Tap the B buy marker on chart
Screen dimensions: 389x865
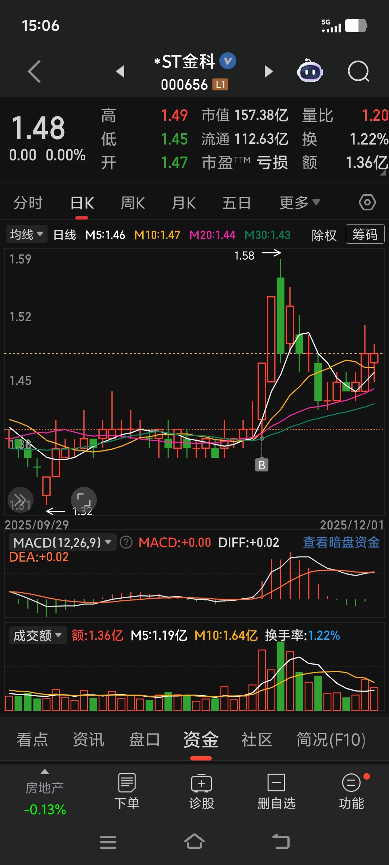pyautogui.click(x=262, y=465)
